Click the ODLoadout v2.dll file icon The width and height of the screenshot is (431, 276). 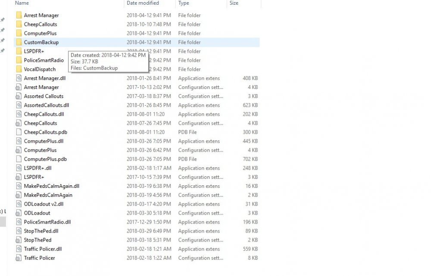(x=19, y=204)
